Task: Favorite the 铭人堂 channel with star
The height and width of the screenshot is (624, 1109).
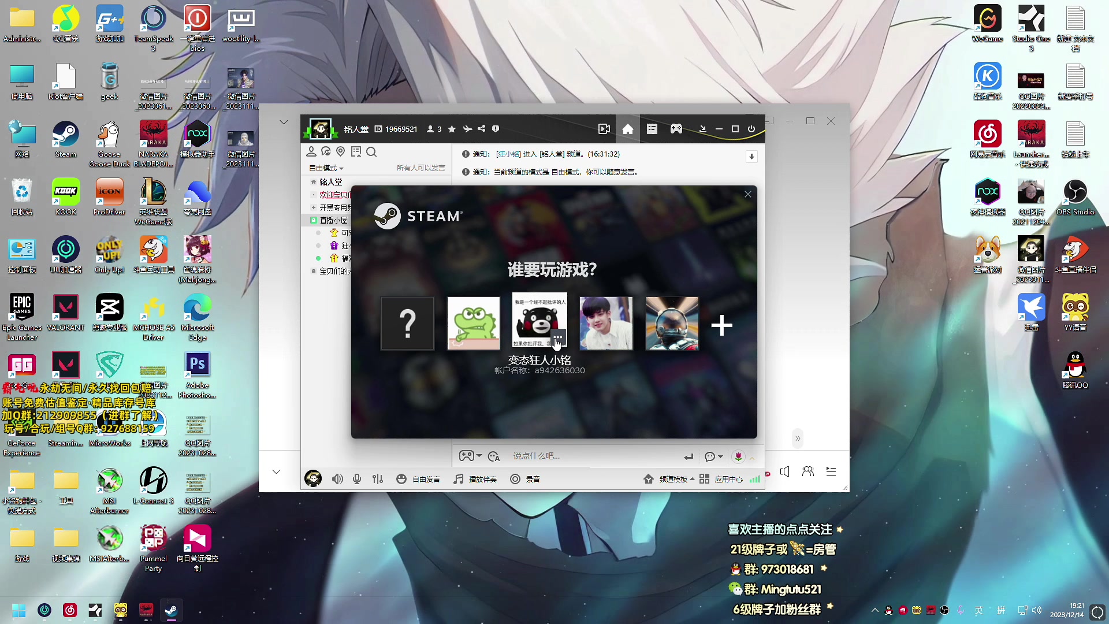Action: coord(452,129)
